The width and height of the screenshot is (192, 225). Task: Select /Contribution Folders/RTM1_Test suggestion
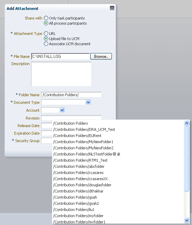point(118,160)
